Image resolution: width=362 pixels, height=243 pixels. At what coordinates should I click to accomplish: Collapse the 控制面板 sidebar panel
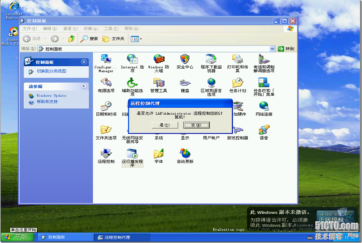84,62
